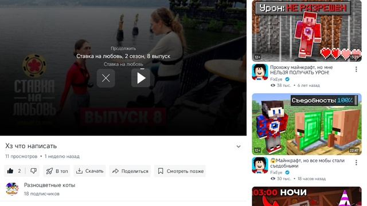Select the like count 2

tap(19, 171)
